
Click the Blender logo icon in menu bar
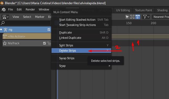[3, 9]
